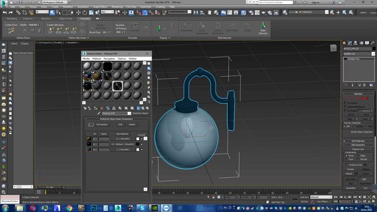Click the Pick Material eyedropper icon
Screen dimensions: 377x212
pos(98,113)
